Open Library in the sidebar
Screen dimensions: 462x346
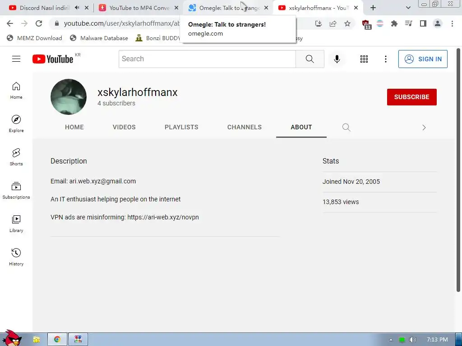pyautogui.click(x=16, y=223)
